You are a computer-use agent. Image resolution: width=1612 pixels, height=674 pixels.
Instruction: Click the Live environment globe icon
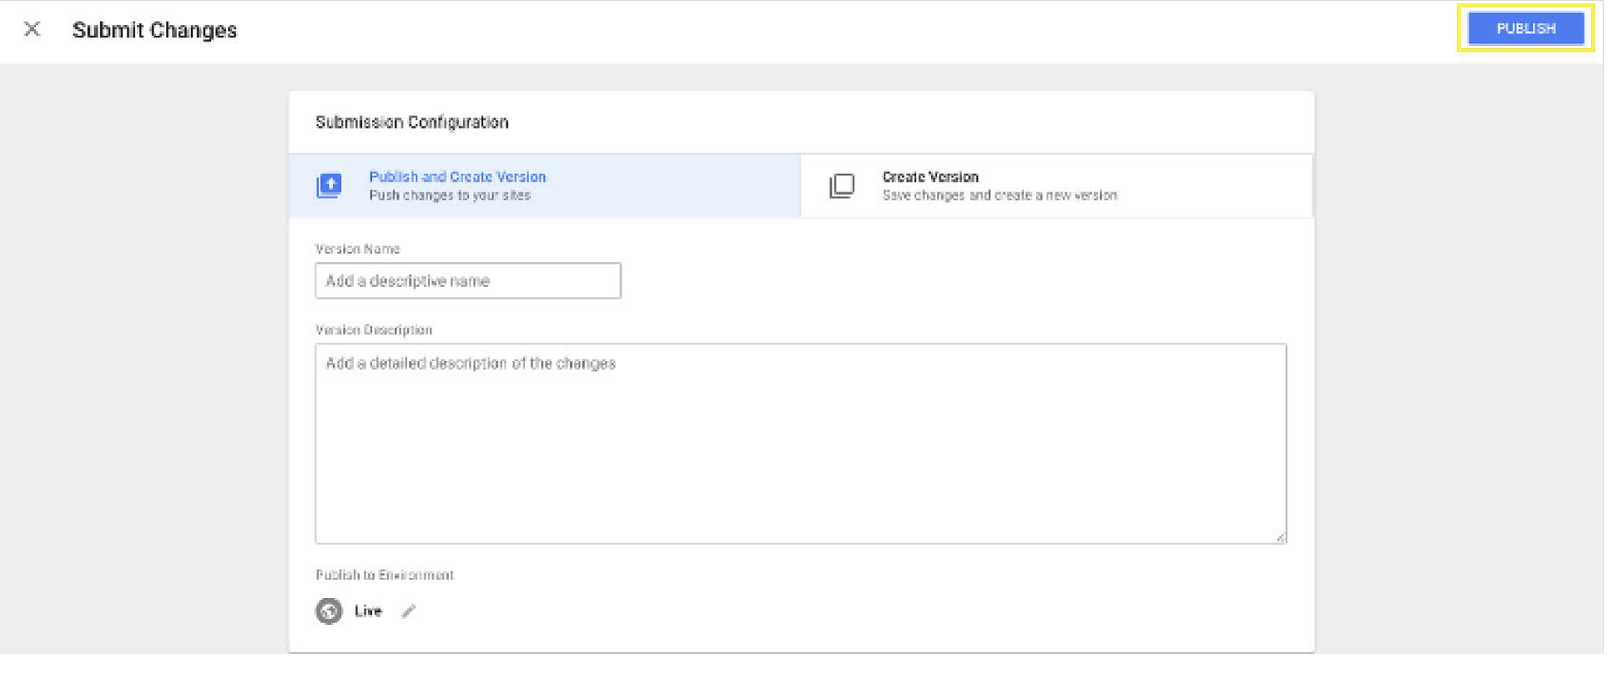click(x=329, y=611)
